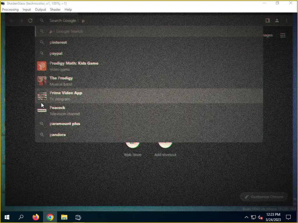298x223 pixels.
Task: Open the Help menu
Action: [x=68, y=10]
